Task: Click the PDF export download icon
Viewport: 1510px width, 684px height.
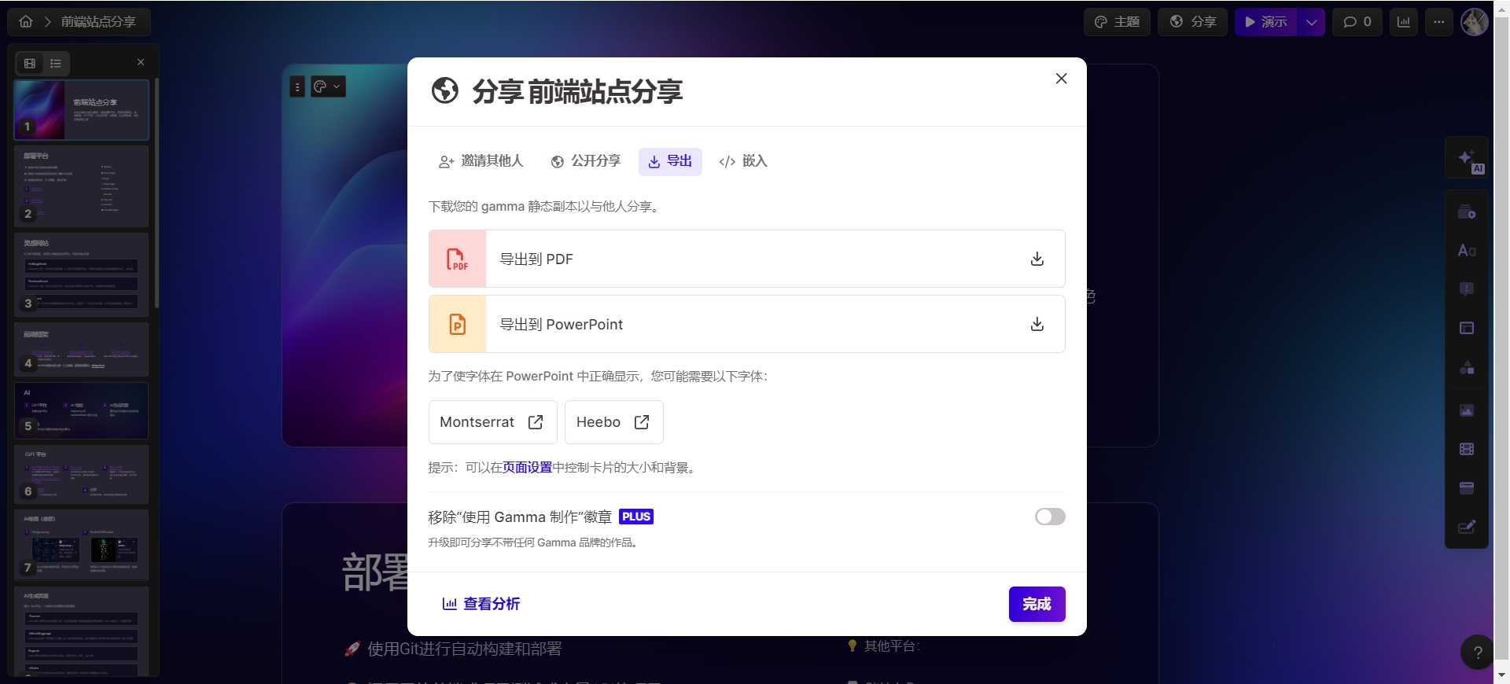Action: point(1037,259)
